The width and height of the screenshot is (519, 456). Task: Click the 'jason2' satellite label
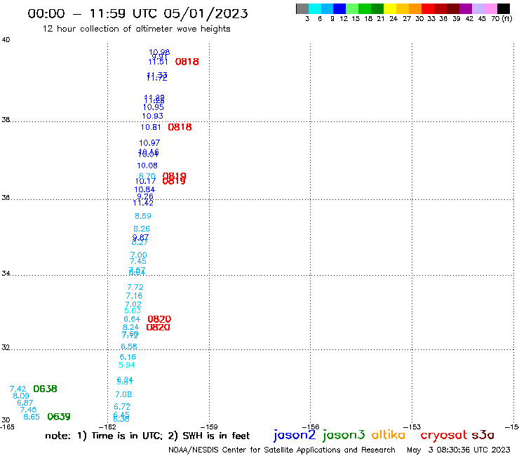coord(295,435)
